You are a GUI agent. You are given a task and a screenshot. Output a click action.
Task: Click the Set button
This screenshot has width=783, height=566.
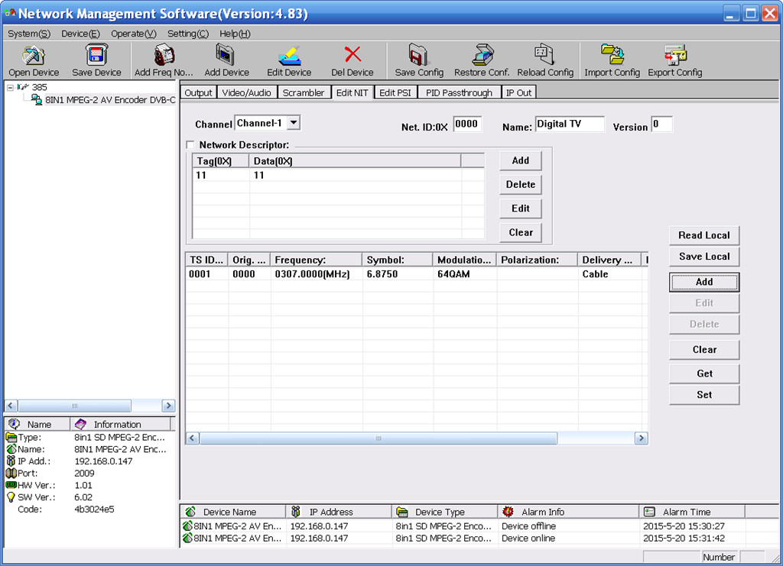(x=704, y=394)
